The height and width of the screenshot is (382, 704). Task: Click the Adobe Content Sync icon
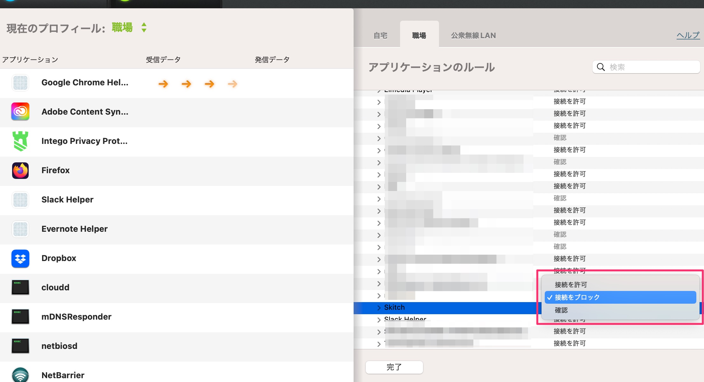click(x=20, y=112)
